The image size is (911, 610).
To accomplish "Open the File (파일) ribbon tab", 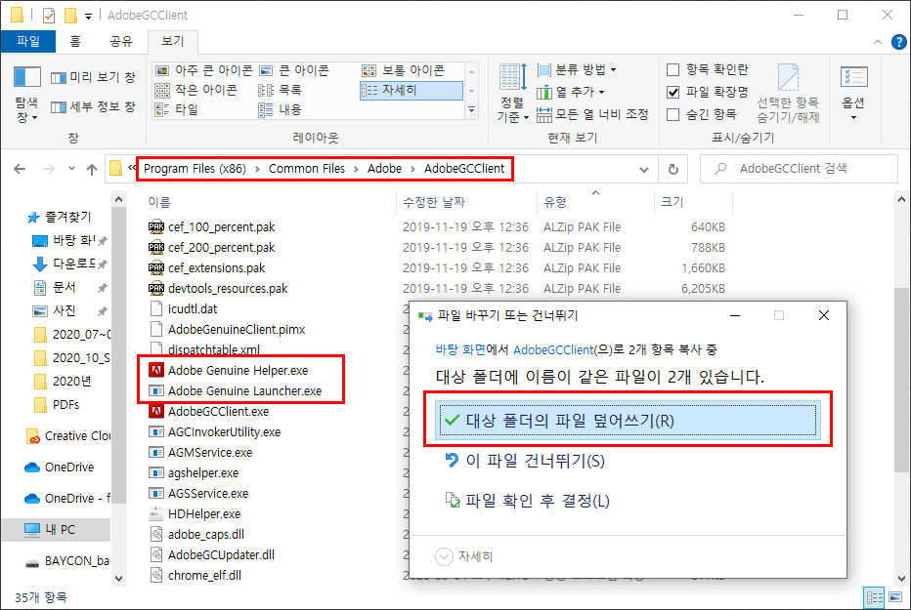I will (28, 41).
